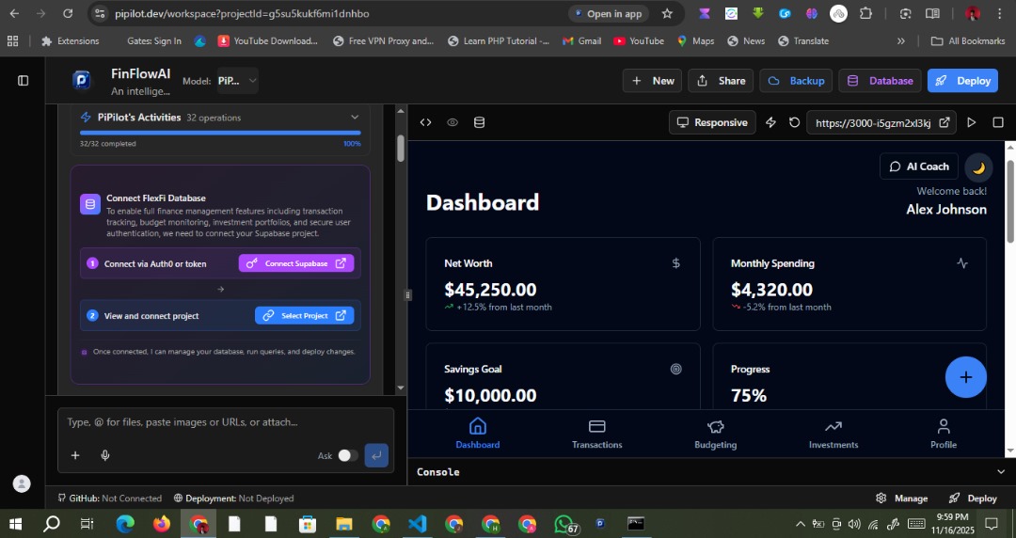This screenshot has width=1016, height=538.
Task: Click the chat message input field
Action: click(226, 422)
